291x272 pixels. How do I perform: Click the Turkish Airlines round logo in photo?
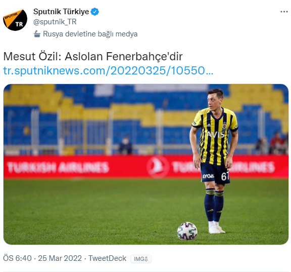[158, 167]
